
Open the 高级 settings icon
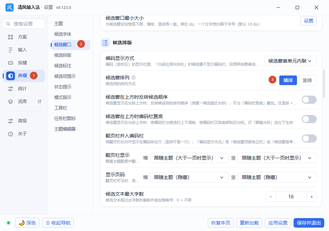click(x=11, y=121)
